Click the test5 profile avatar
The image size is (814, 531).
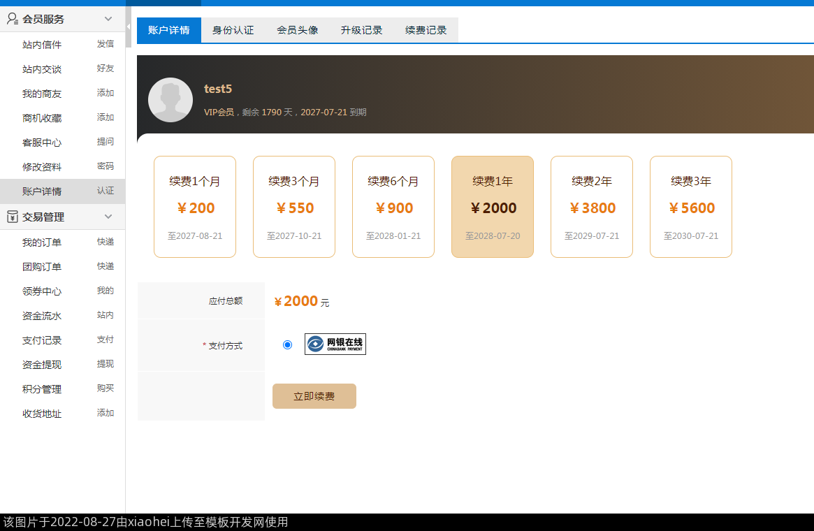(x=170, y=100)
